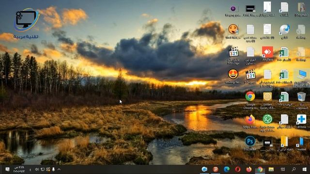
Task: Select the mobail shortcut on desktop
Action: (x=301, y=143)
